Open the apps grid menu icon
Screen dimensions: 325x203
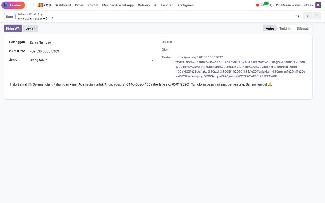coord(32,5)
